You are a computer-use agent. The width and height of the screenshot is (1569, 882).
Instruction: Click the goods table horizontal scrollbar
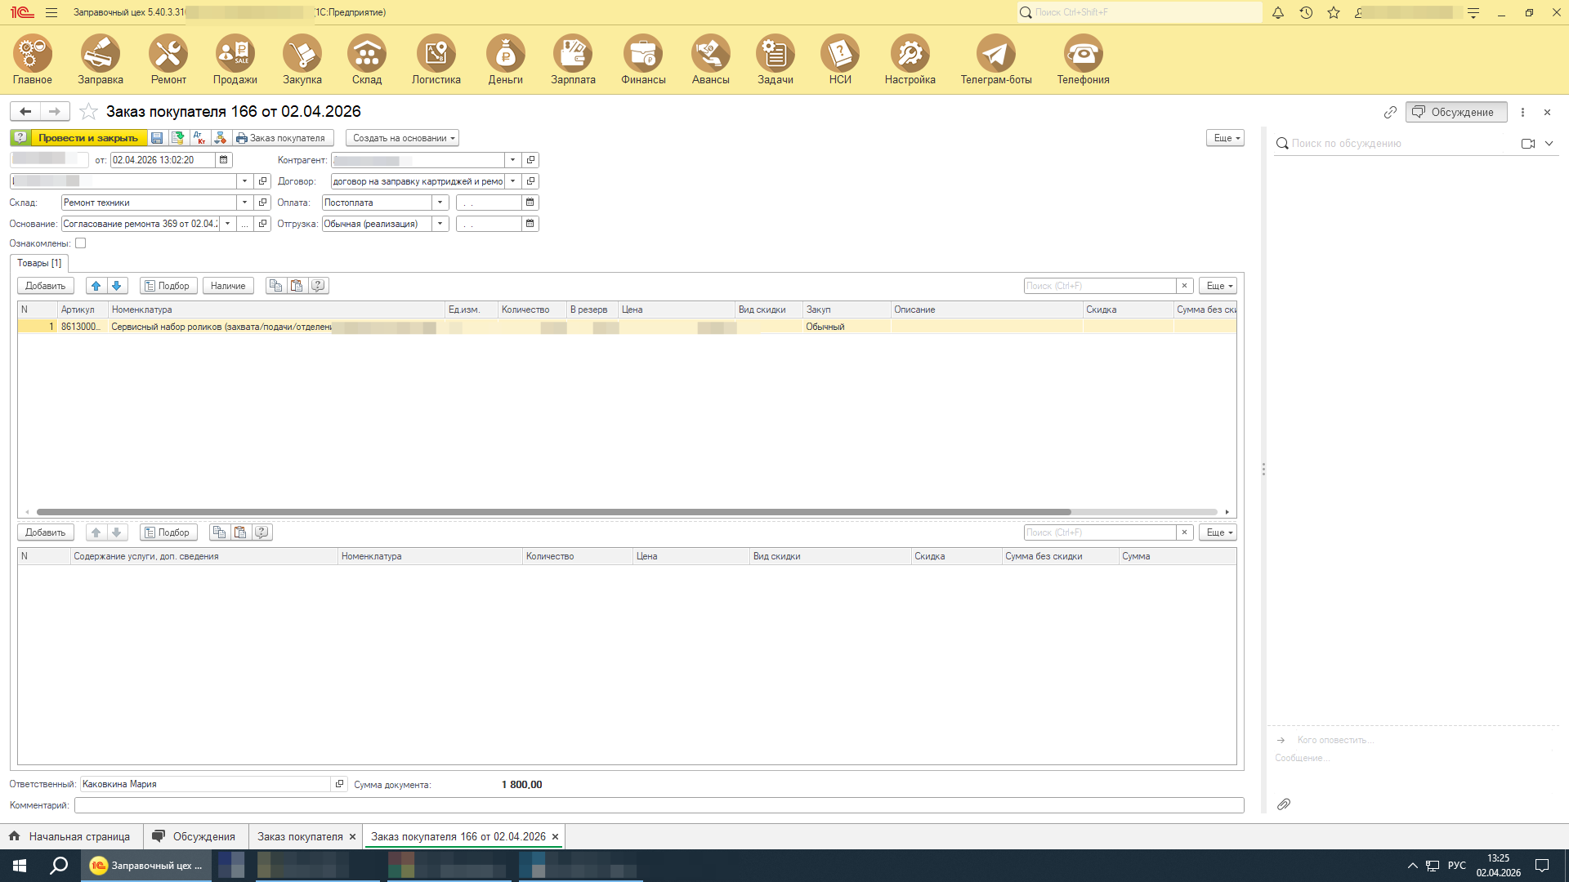pos(553,512)
